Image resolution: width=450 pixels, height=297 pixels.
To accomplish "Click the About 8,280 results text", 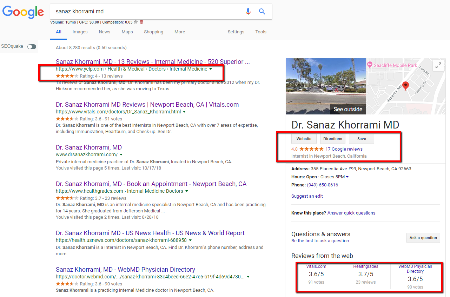I will tap(91, 48).
